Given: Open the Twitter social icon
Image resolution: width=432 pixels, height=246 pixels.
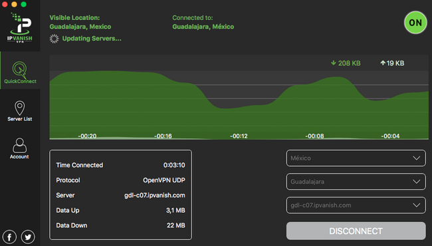Looking at the screenshot, I should pyautogui.click(x=28, y=237).
